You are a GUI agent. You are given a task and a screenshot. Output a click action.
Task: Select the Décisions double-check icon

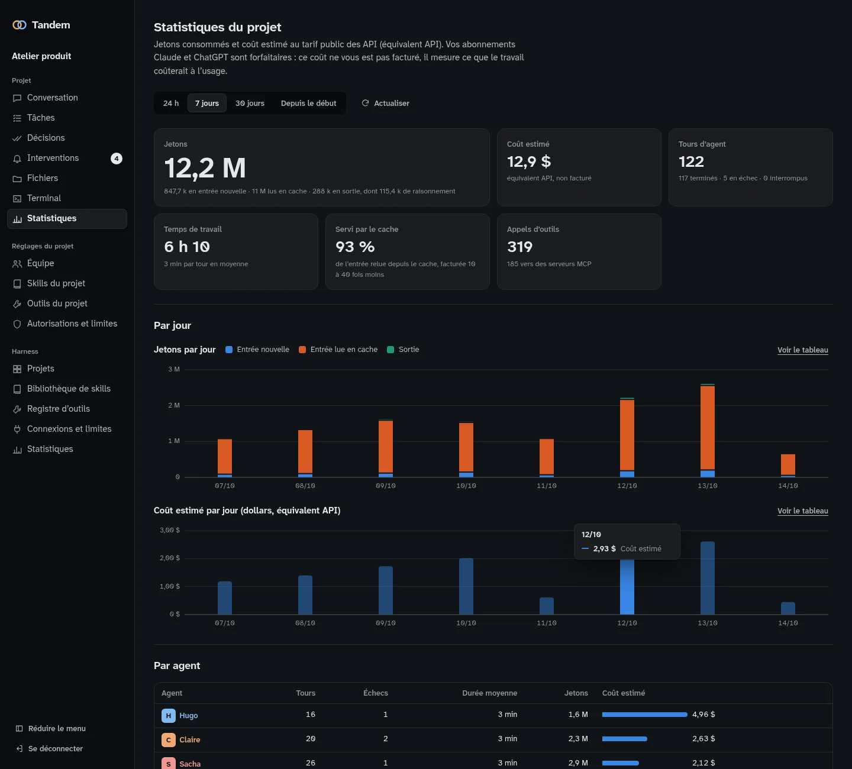17,138
